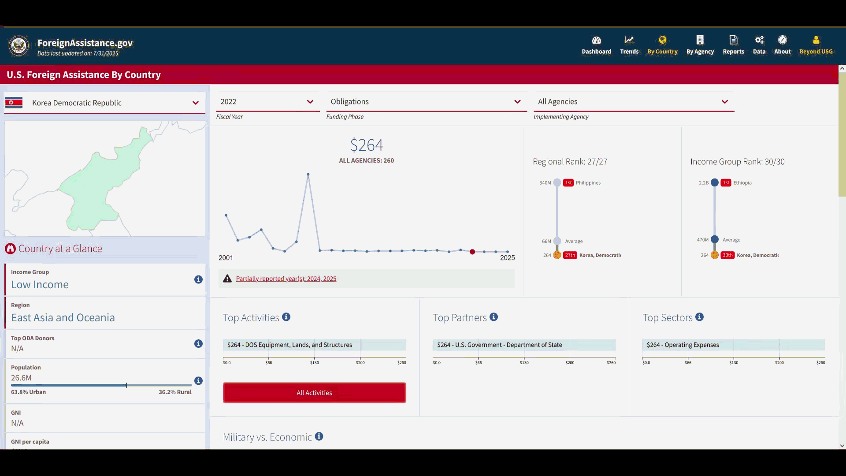Click the Income Group info icon
This screenshot has height=476, width=846.
[x=198, y=279]
